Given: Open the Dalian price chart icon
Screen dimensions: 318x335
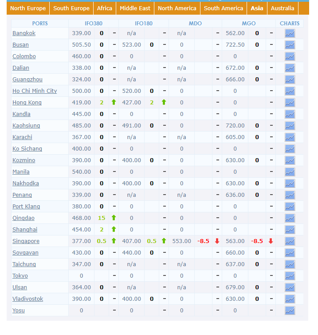Looking at the screenshot, I should click(290, 68).
